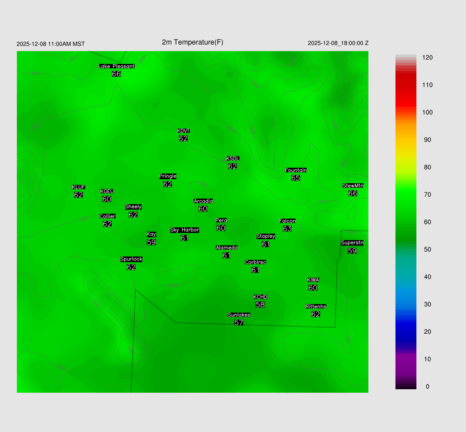Click the KIWA station marker
The width and height of the screenshot is (466, 432).
click(x=313, y=287)
